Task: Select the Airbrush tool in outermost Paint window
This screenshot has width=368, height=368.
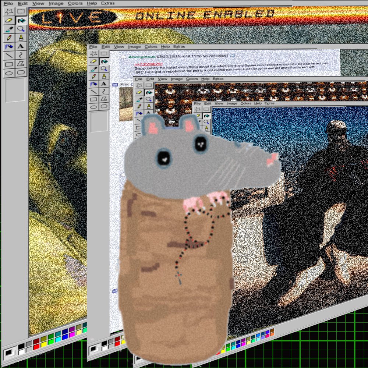Action: (9, 46)
